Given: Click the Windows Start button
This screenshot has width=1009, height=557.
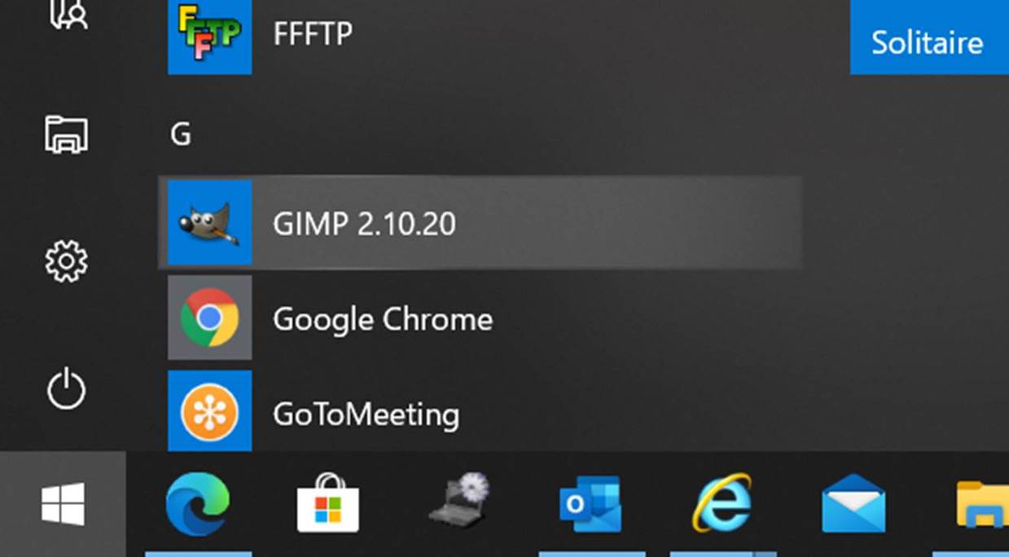Looking at the screenshot, I should [63, 504].
